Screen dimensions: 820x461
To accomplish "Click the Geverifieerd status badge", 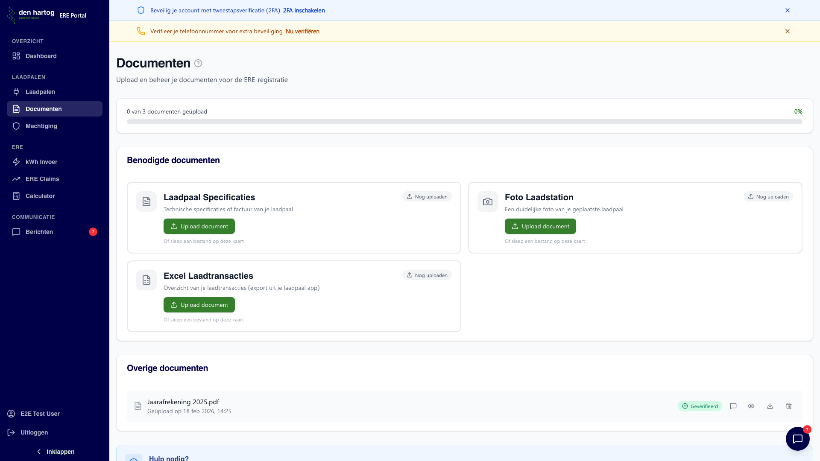I will coord(700,406).
